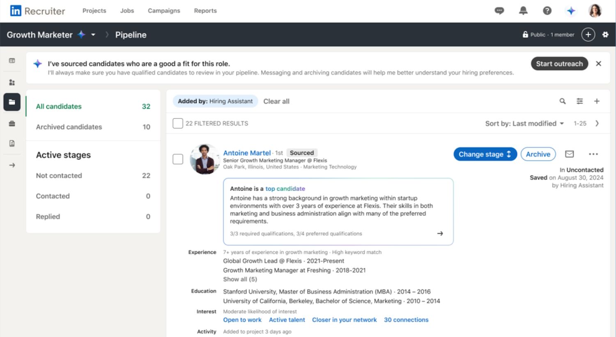Filter by Contacted stage
This screenshot has width=616, height=337.
pyautogui.click(x=93, y=196)
